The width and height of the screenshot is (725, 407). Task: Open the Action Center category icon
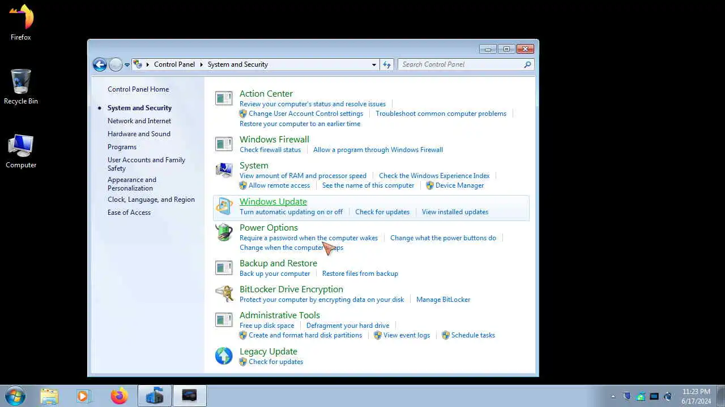pos(224,98)
